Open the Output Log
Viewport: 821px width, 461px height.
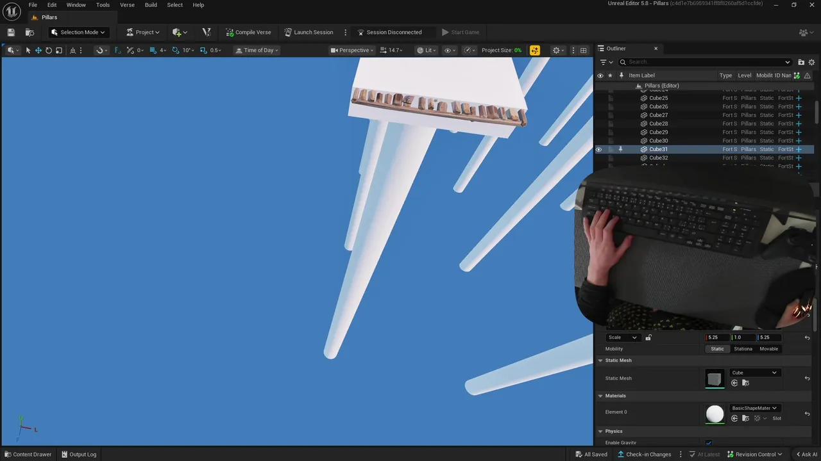click(x=79, y=455)
